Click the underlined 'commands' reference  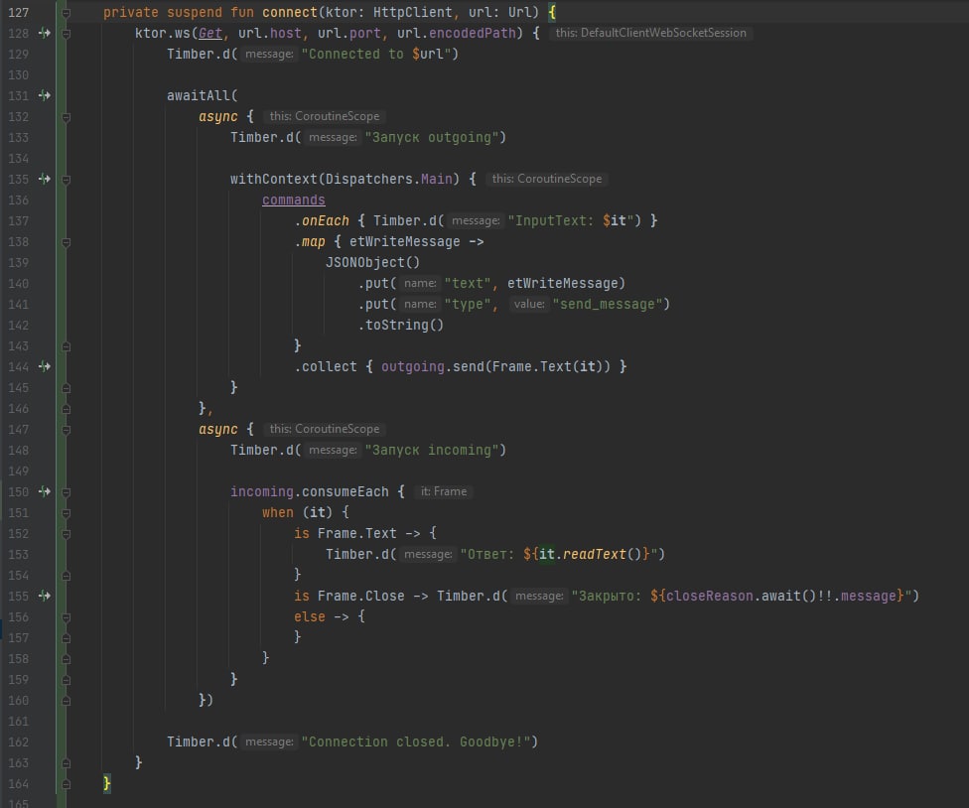point(294,200)
